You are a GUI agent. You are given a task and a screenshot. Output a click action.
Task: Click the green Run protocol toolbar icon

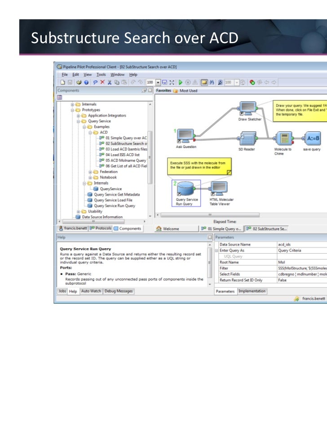pos(180,83)
